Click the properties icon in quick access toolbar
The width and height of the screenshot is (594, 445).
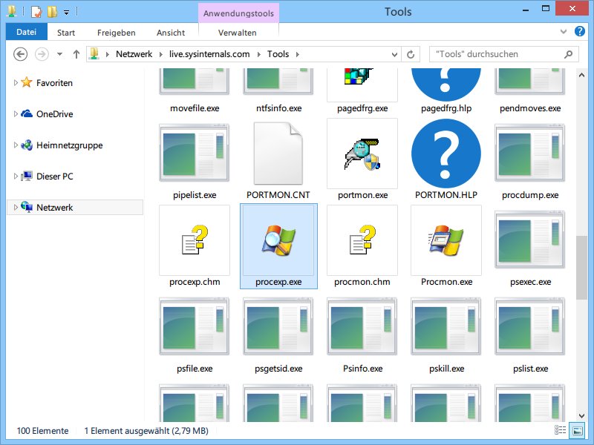(36, 12)
